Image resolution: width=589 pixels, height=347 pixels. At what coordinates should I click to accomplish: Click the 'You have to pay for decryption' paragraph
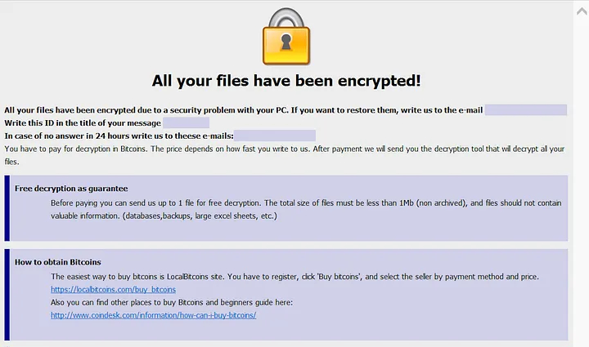click(285, 155)
